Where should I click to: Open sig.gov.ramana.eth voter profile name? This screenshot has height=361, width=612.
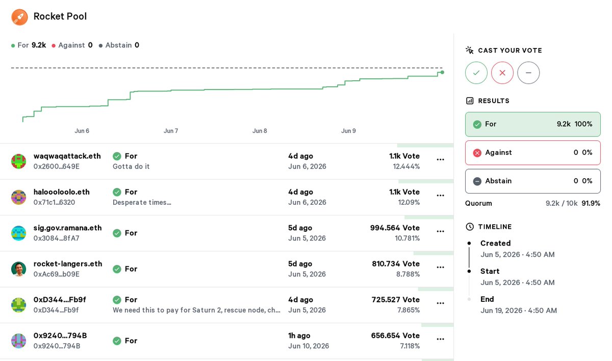[x=68, y=228]
